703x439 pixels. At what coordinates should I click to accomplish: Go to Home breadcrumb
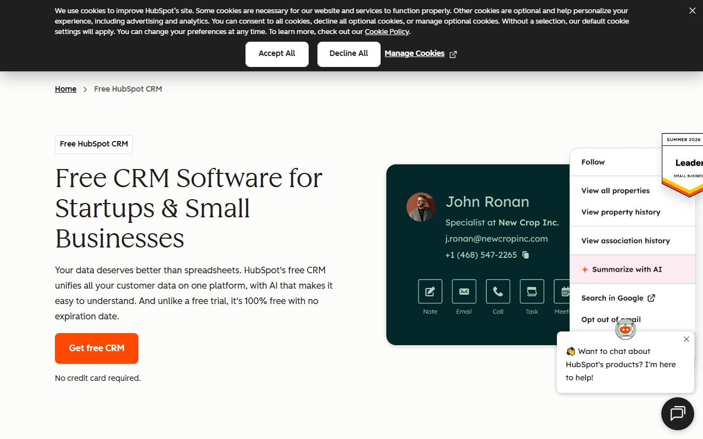tap(65, 89)
